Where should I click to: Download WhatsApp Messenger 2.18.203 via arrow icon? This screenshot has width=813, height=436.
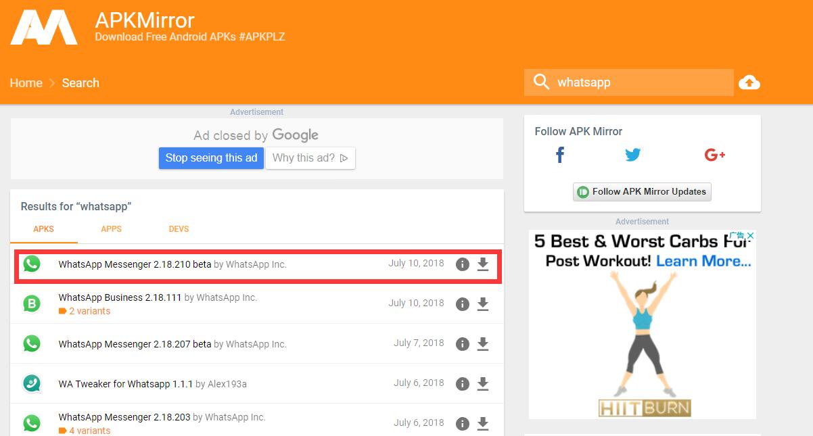pyautogui.click(x=483, y=424)
